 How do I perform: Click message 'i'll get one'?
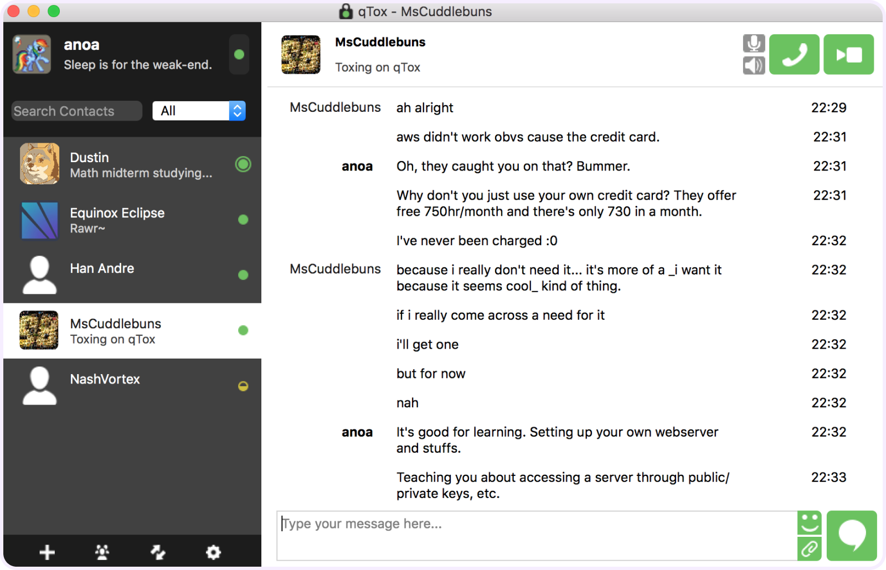click(x=427, y=344)
